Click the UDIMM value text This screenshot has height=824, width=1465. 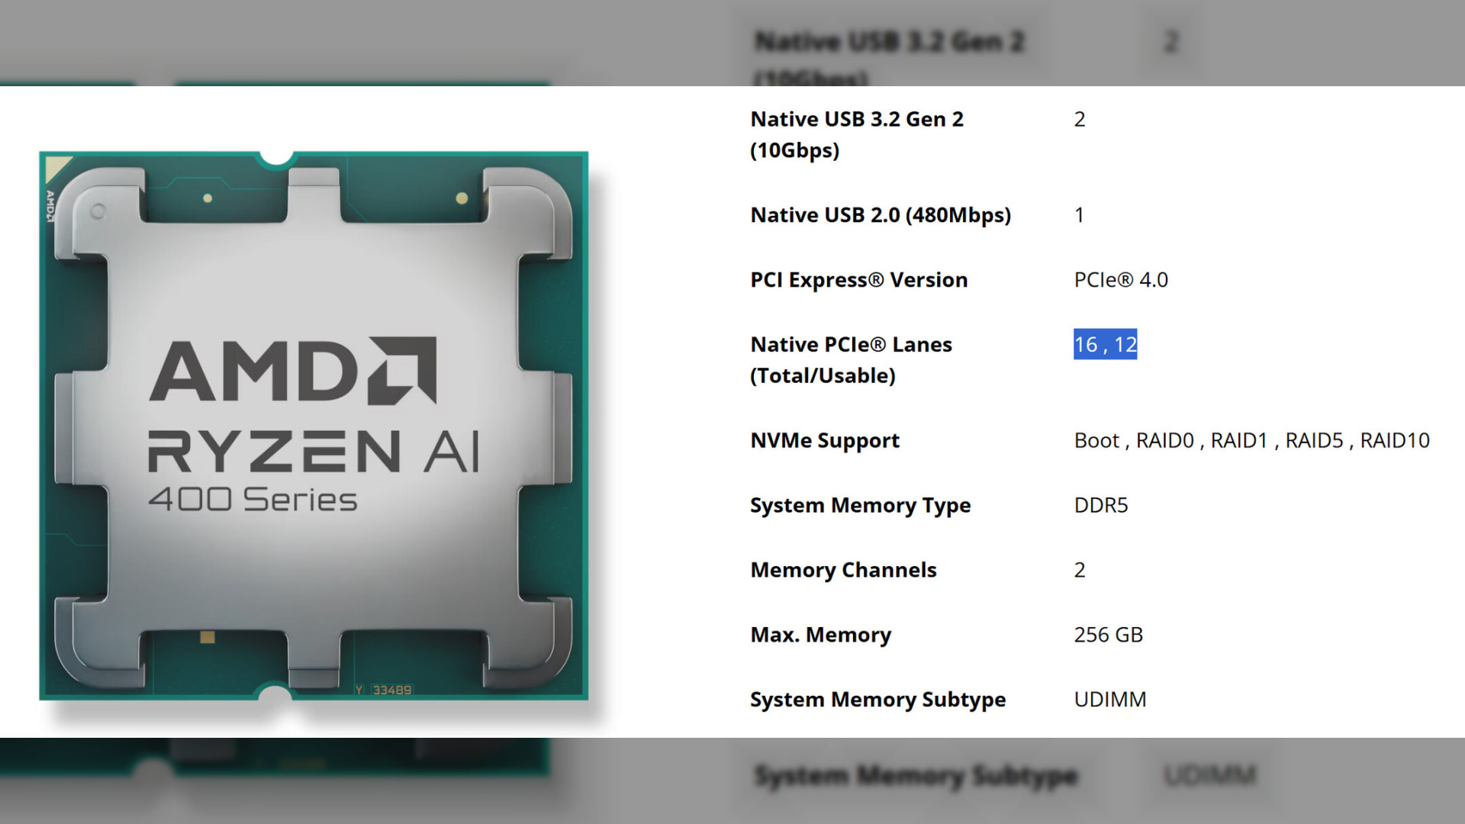pyautogui.click(x=1111, y=699)
